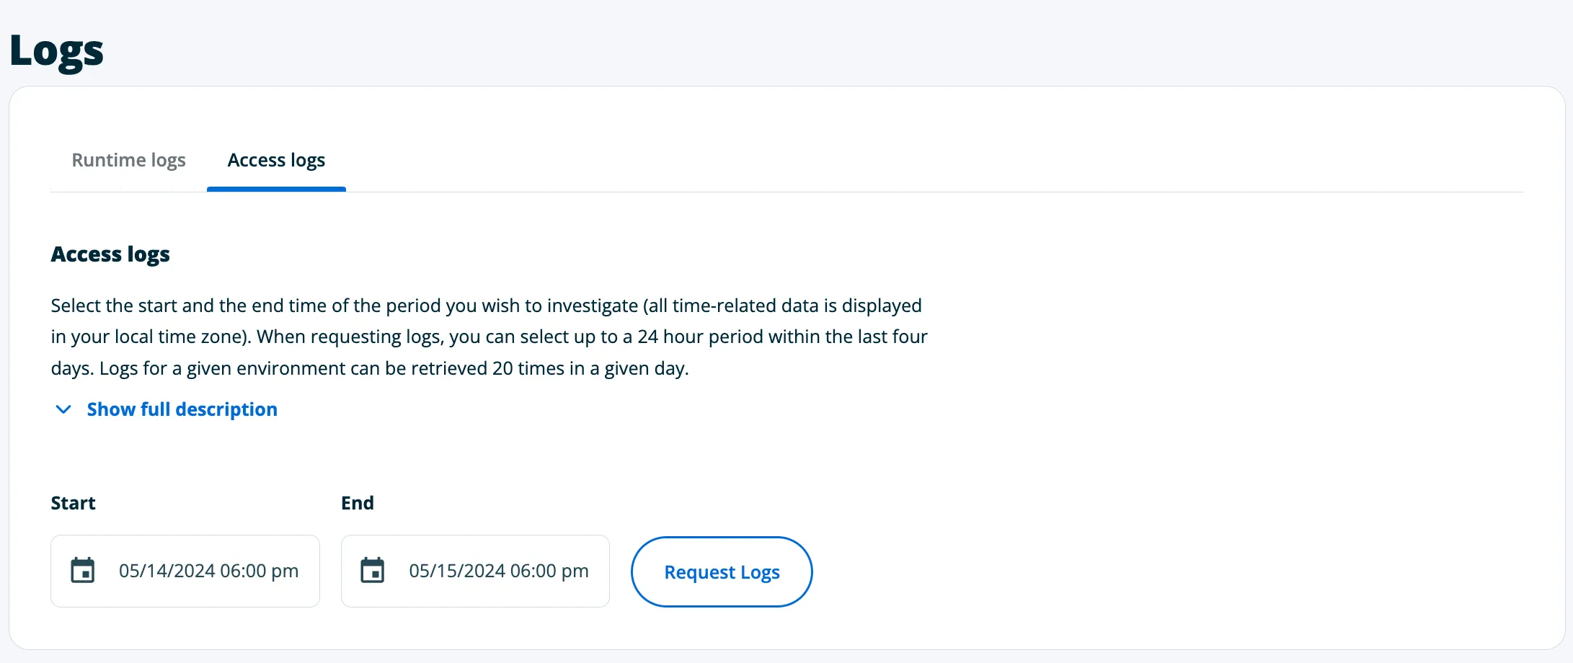Collapse or expand Show full description

[182, 409]
